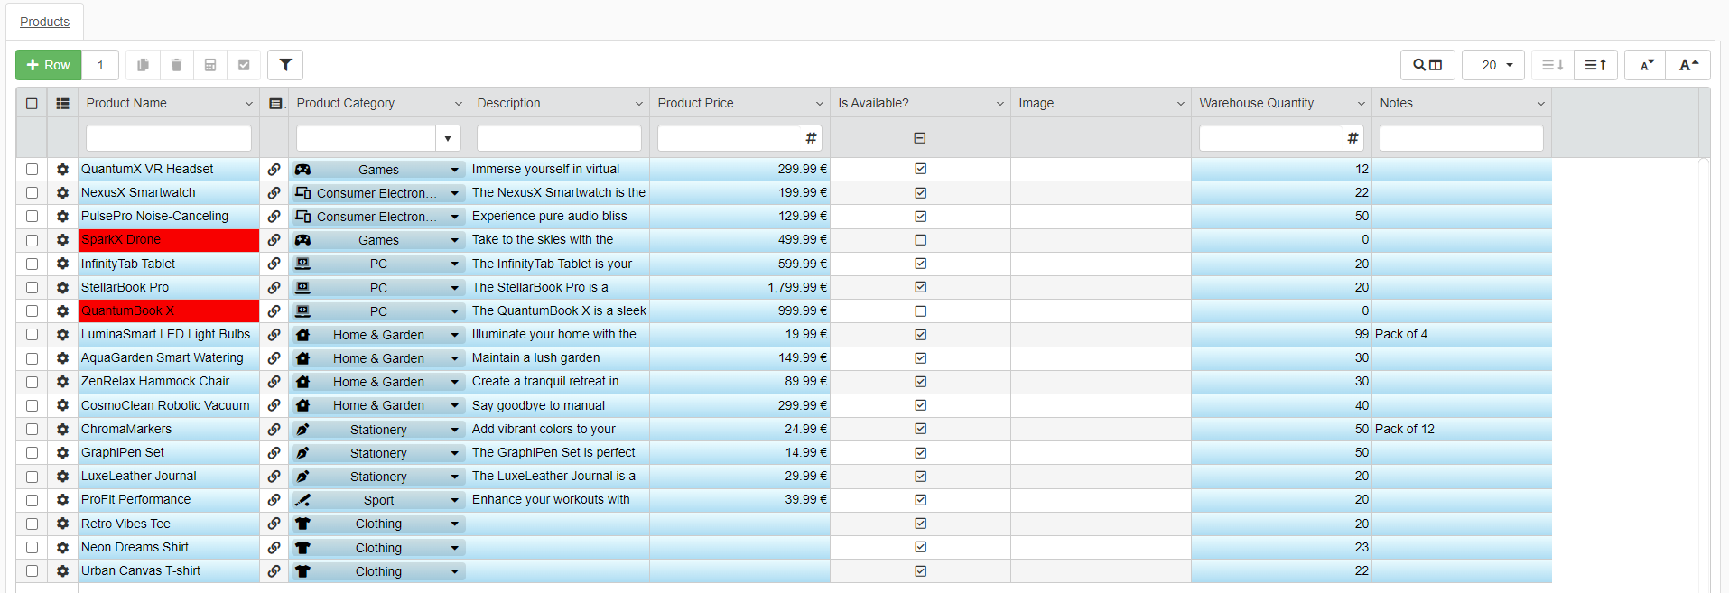The width and height of the screenshot is (1729, 593).
Task: Click the calculator icon in toolbar
Action: [x=210, y=65]
